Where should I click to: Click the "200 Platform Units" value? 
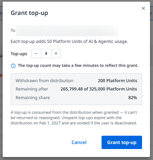point(117,80)
